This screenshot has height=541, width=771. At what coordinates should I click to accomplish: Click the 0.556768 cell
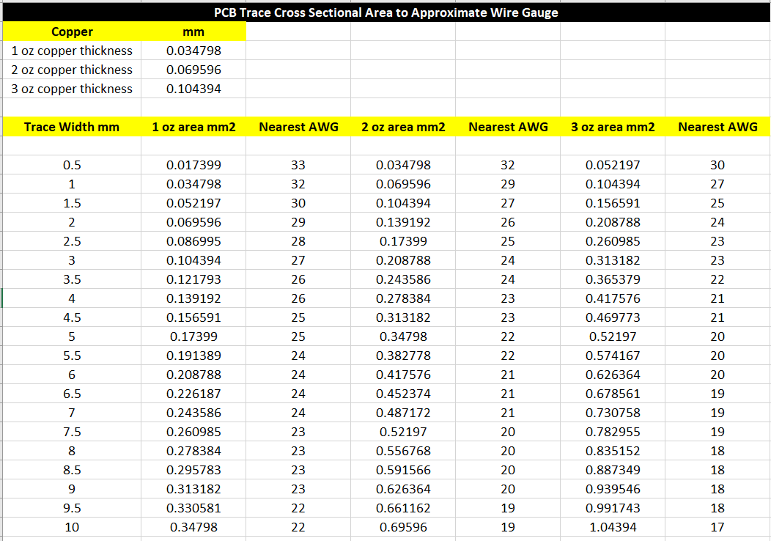coord(403,451)
